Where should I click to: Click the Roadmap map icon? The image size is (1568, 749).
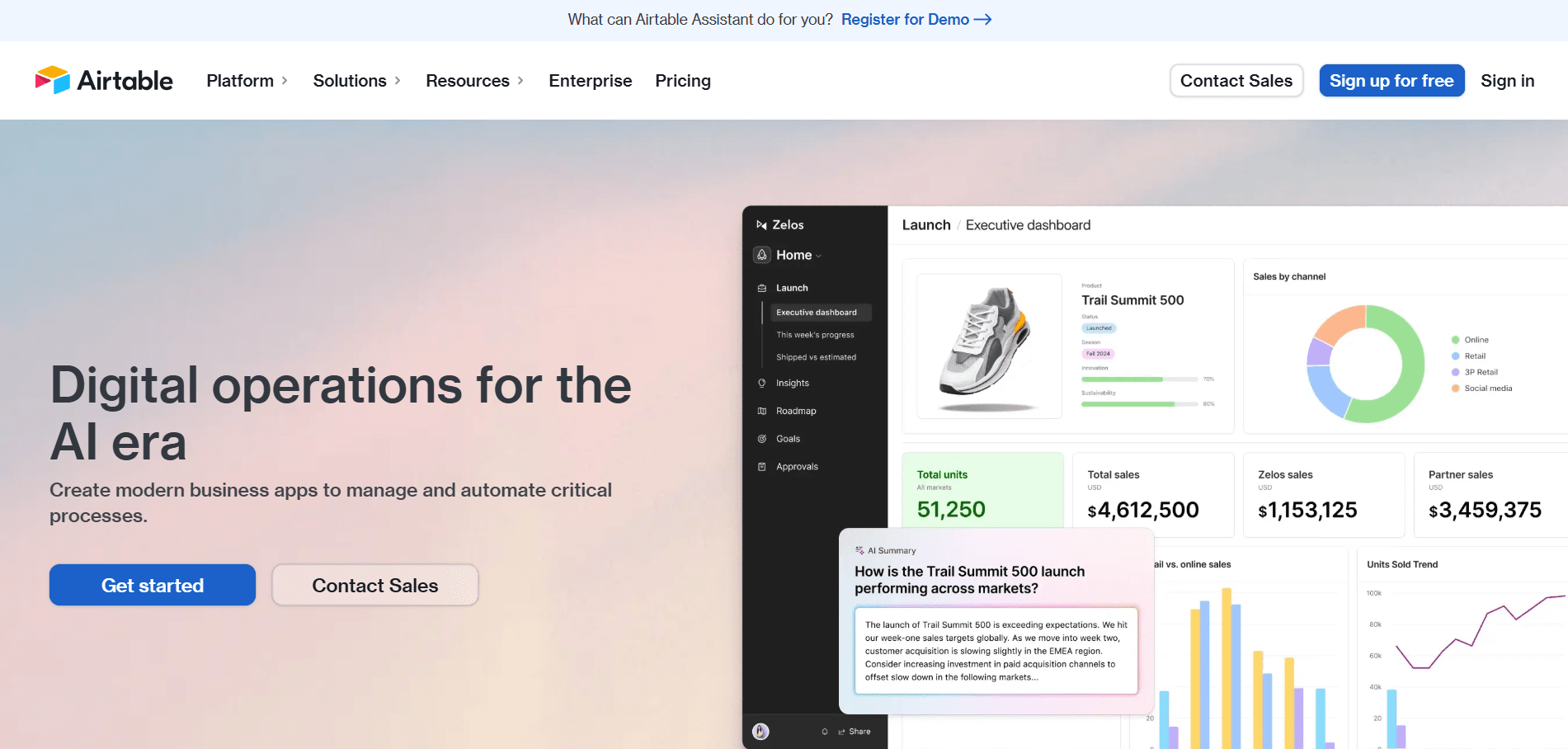762,410
